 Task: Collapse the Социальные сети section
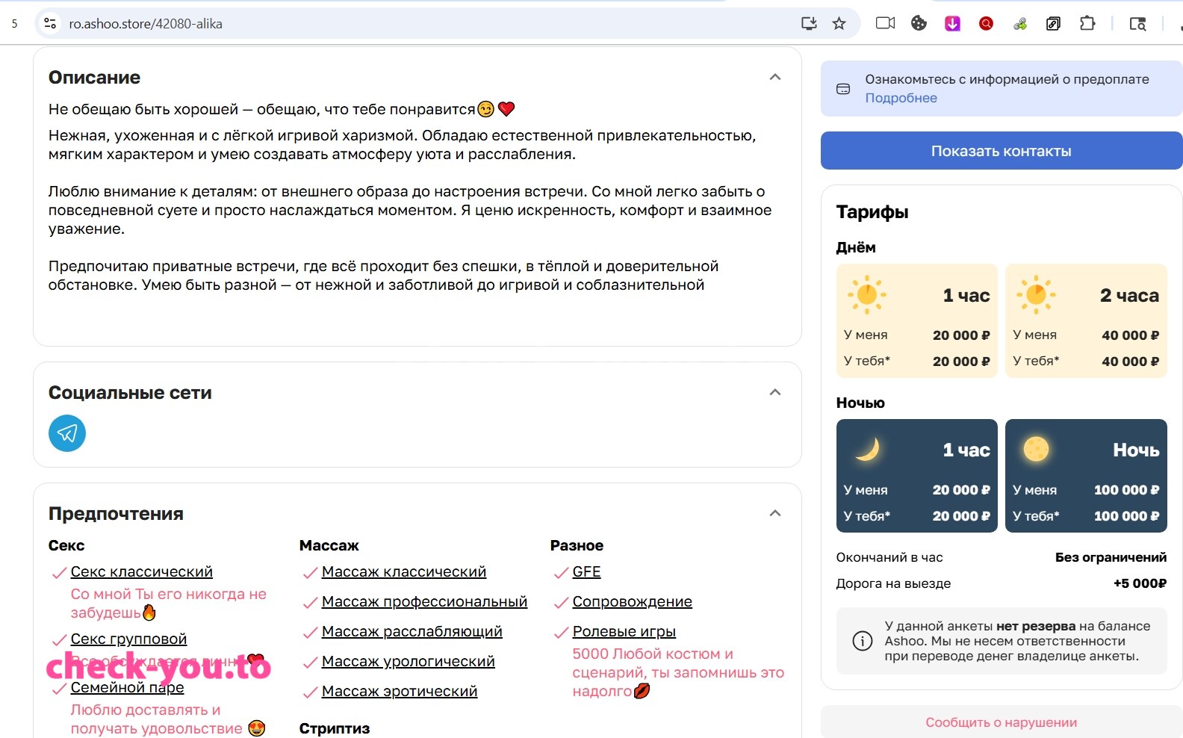(775, 392)
